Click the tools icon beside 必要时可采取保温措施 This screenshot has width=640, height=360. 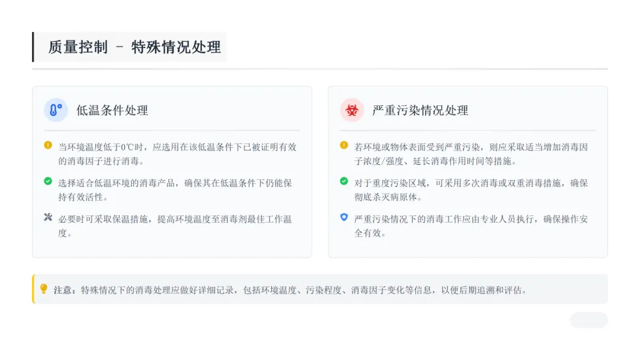(x=48, y=217)
